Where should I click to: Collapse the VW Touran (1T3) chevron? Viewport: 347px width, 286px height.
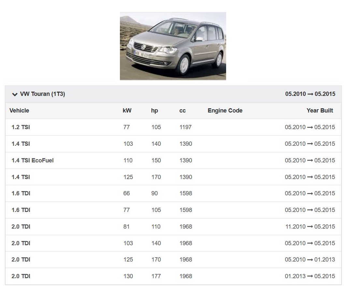pyautogui.click(x=14, y=94)
